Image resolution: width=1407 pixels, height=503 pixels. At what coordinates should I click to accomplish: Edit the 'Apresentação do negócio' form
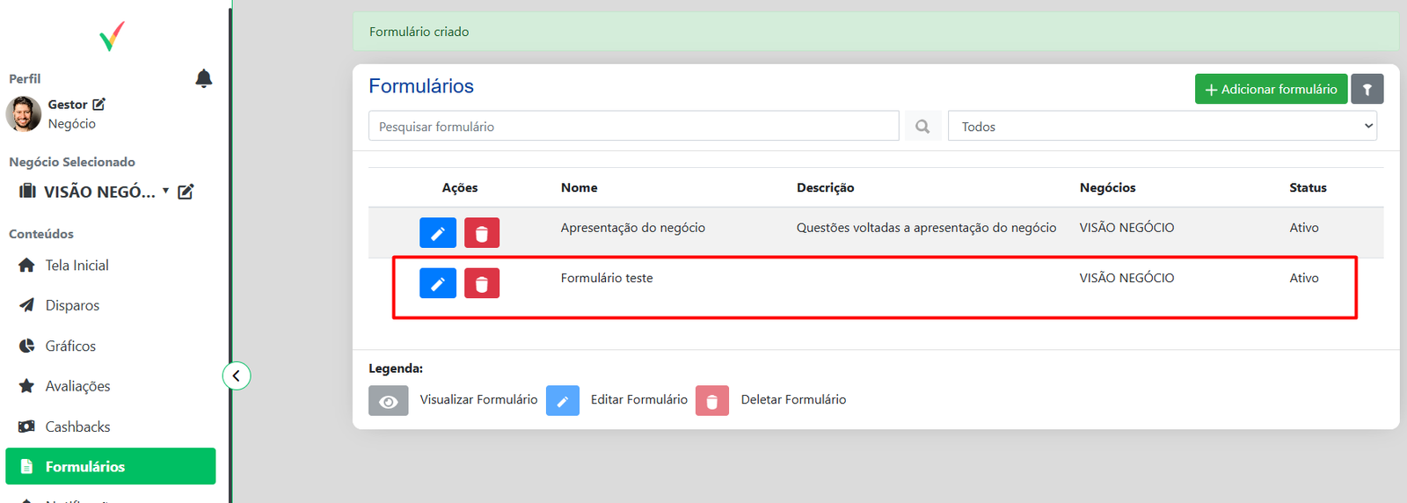pyautogui.click(x=437, y=233)
